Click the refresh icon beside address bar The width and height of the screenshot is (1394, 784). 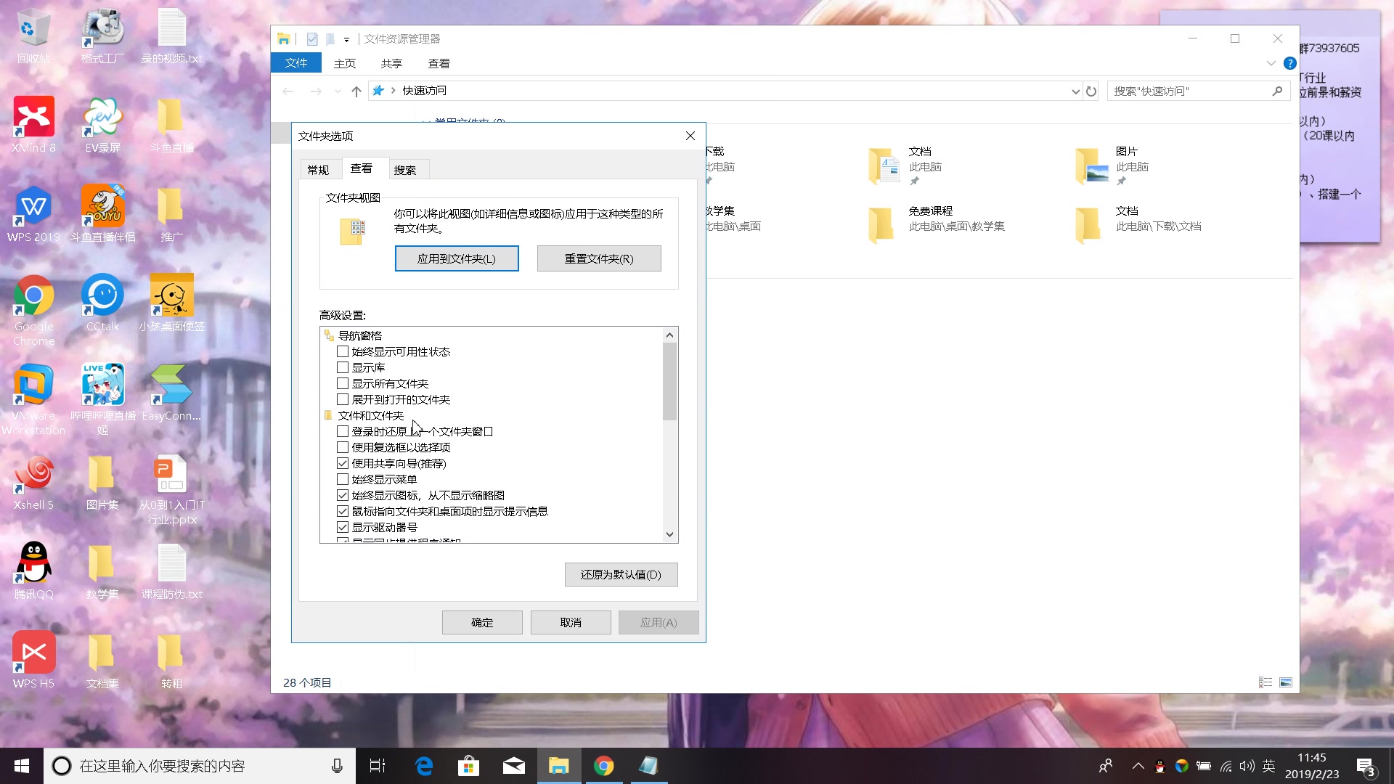click(x=1091, y=91)
